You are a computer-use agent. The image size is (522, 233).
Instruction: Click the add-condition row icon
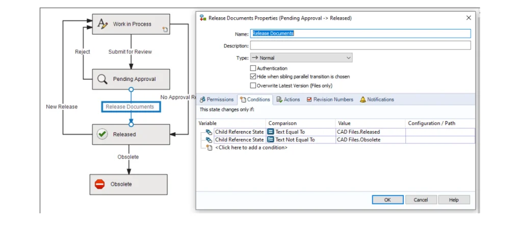click(209, 148)
